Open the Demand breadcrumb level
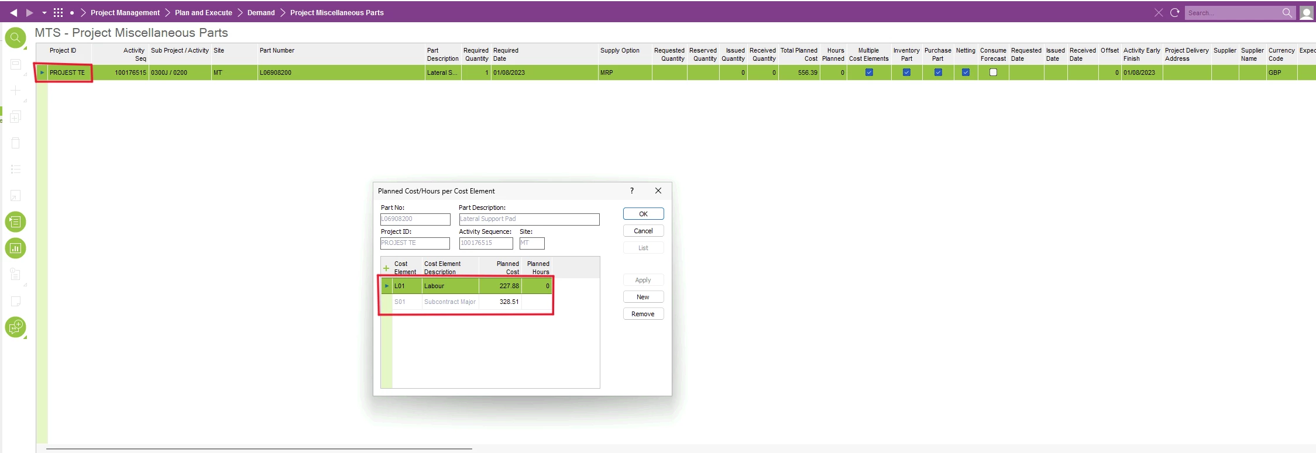This screenshot has height=453, width=1316. click(261, 12)
